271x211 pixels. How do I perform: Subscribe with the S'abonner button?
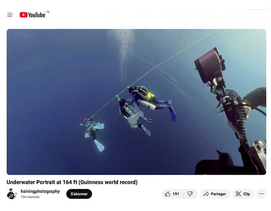coord(79,194)
